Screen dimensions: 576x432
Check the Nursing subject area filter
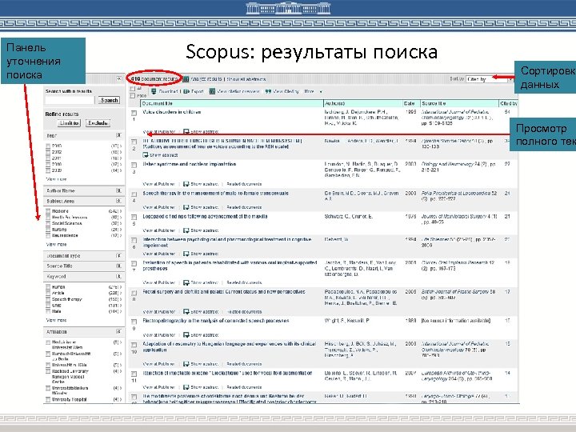pos(48,230)
